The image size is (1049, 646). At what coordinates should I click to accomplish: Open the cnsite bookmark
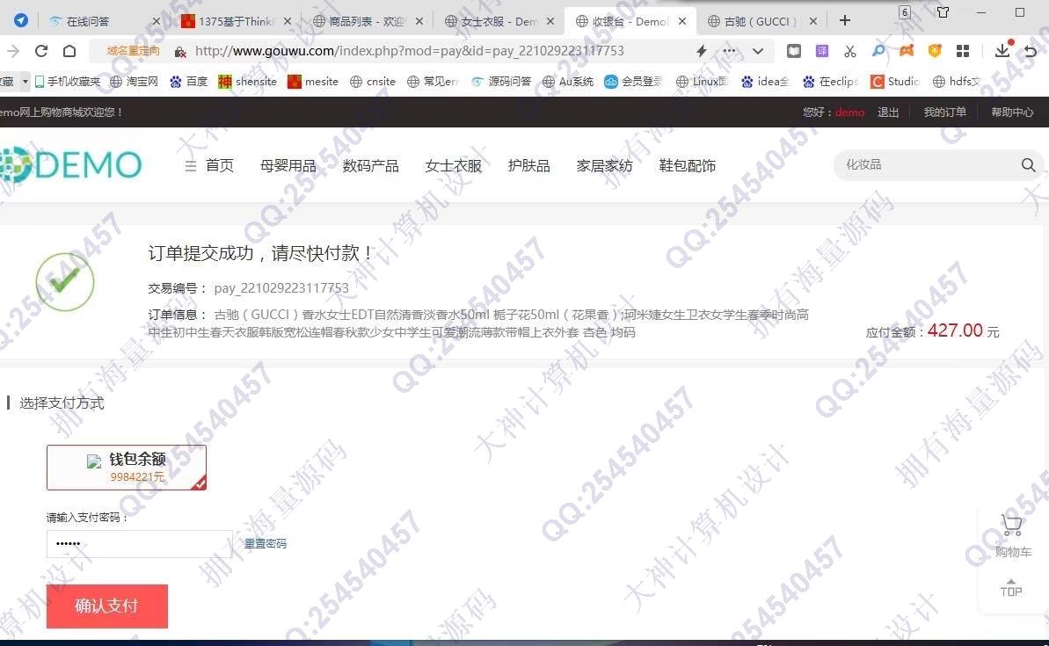click(373, 82)
